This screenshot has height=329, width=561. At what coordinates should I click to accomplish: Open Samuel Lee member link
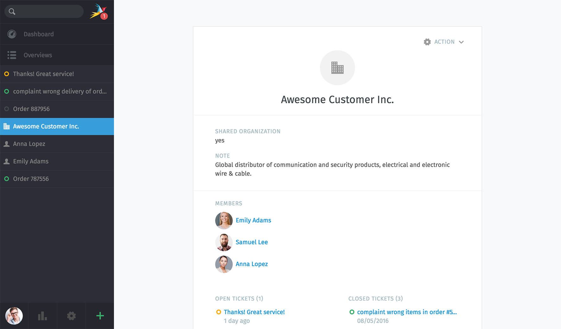click(x=252, y=242)
